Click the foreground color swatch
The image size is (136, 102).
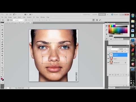point(2,79)
